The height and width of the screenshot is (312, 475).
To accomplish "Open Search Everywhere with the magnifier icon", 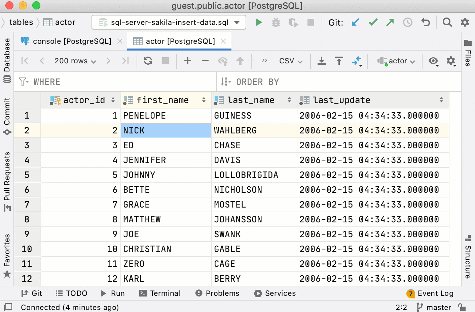I will [x=447, y=22].
